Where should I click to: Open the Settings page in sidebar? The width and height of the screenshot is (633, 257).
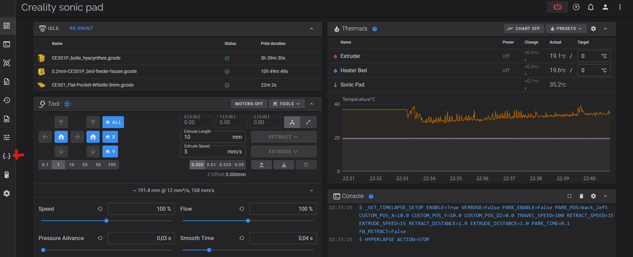point(7,193)
